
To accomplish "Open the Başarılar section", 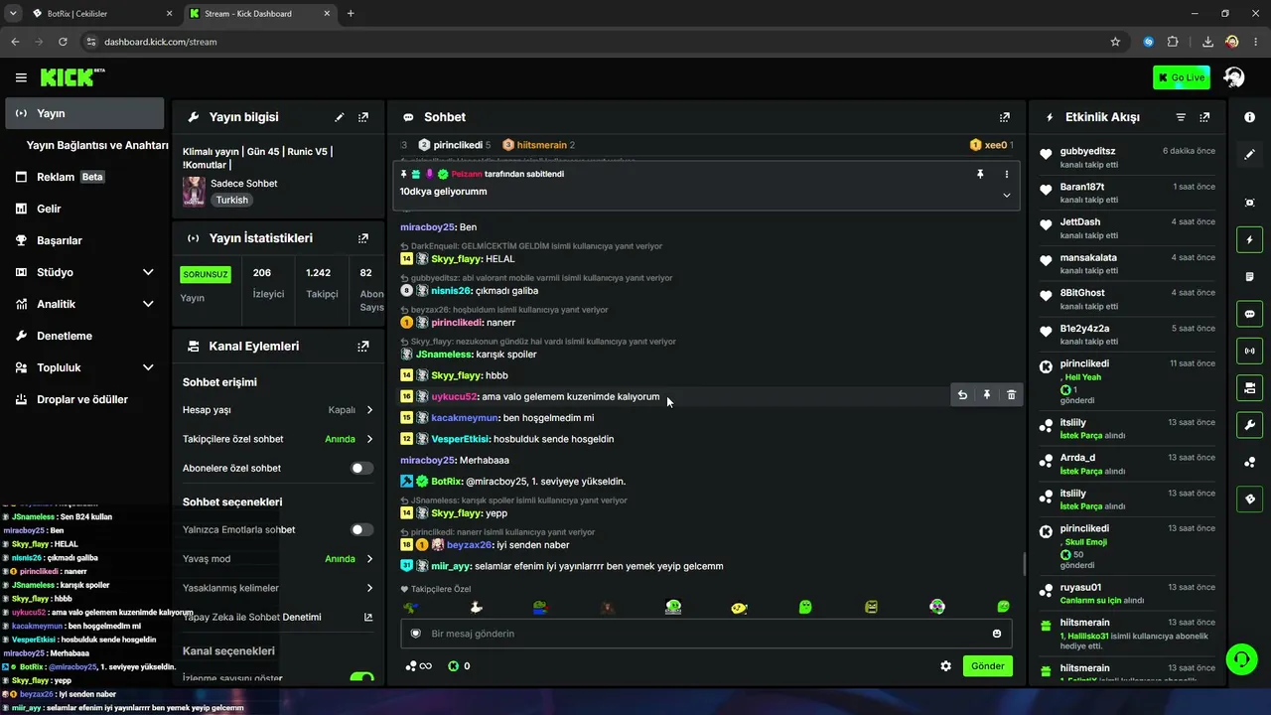I will click(84, 240).
